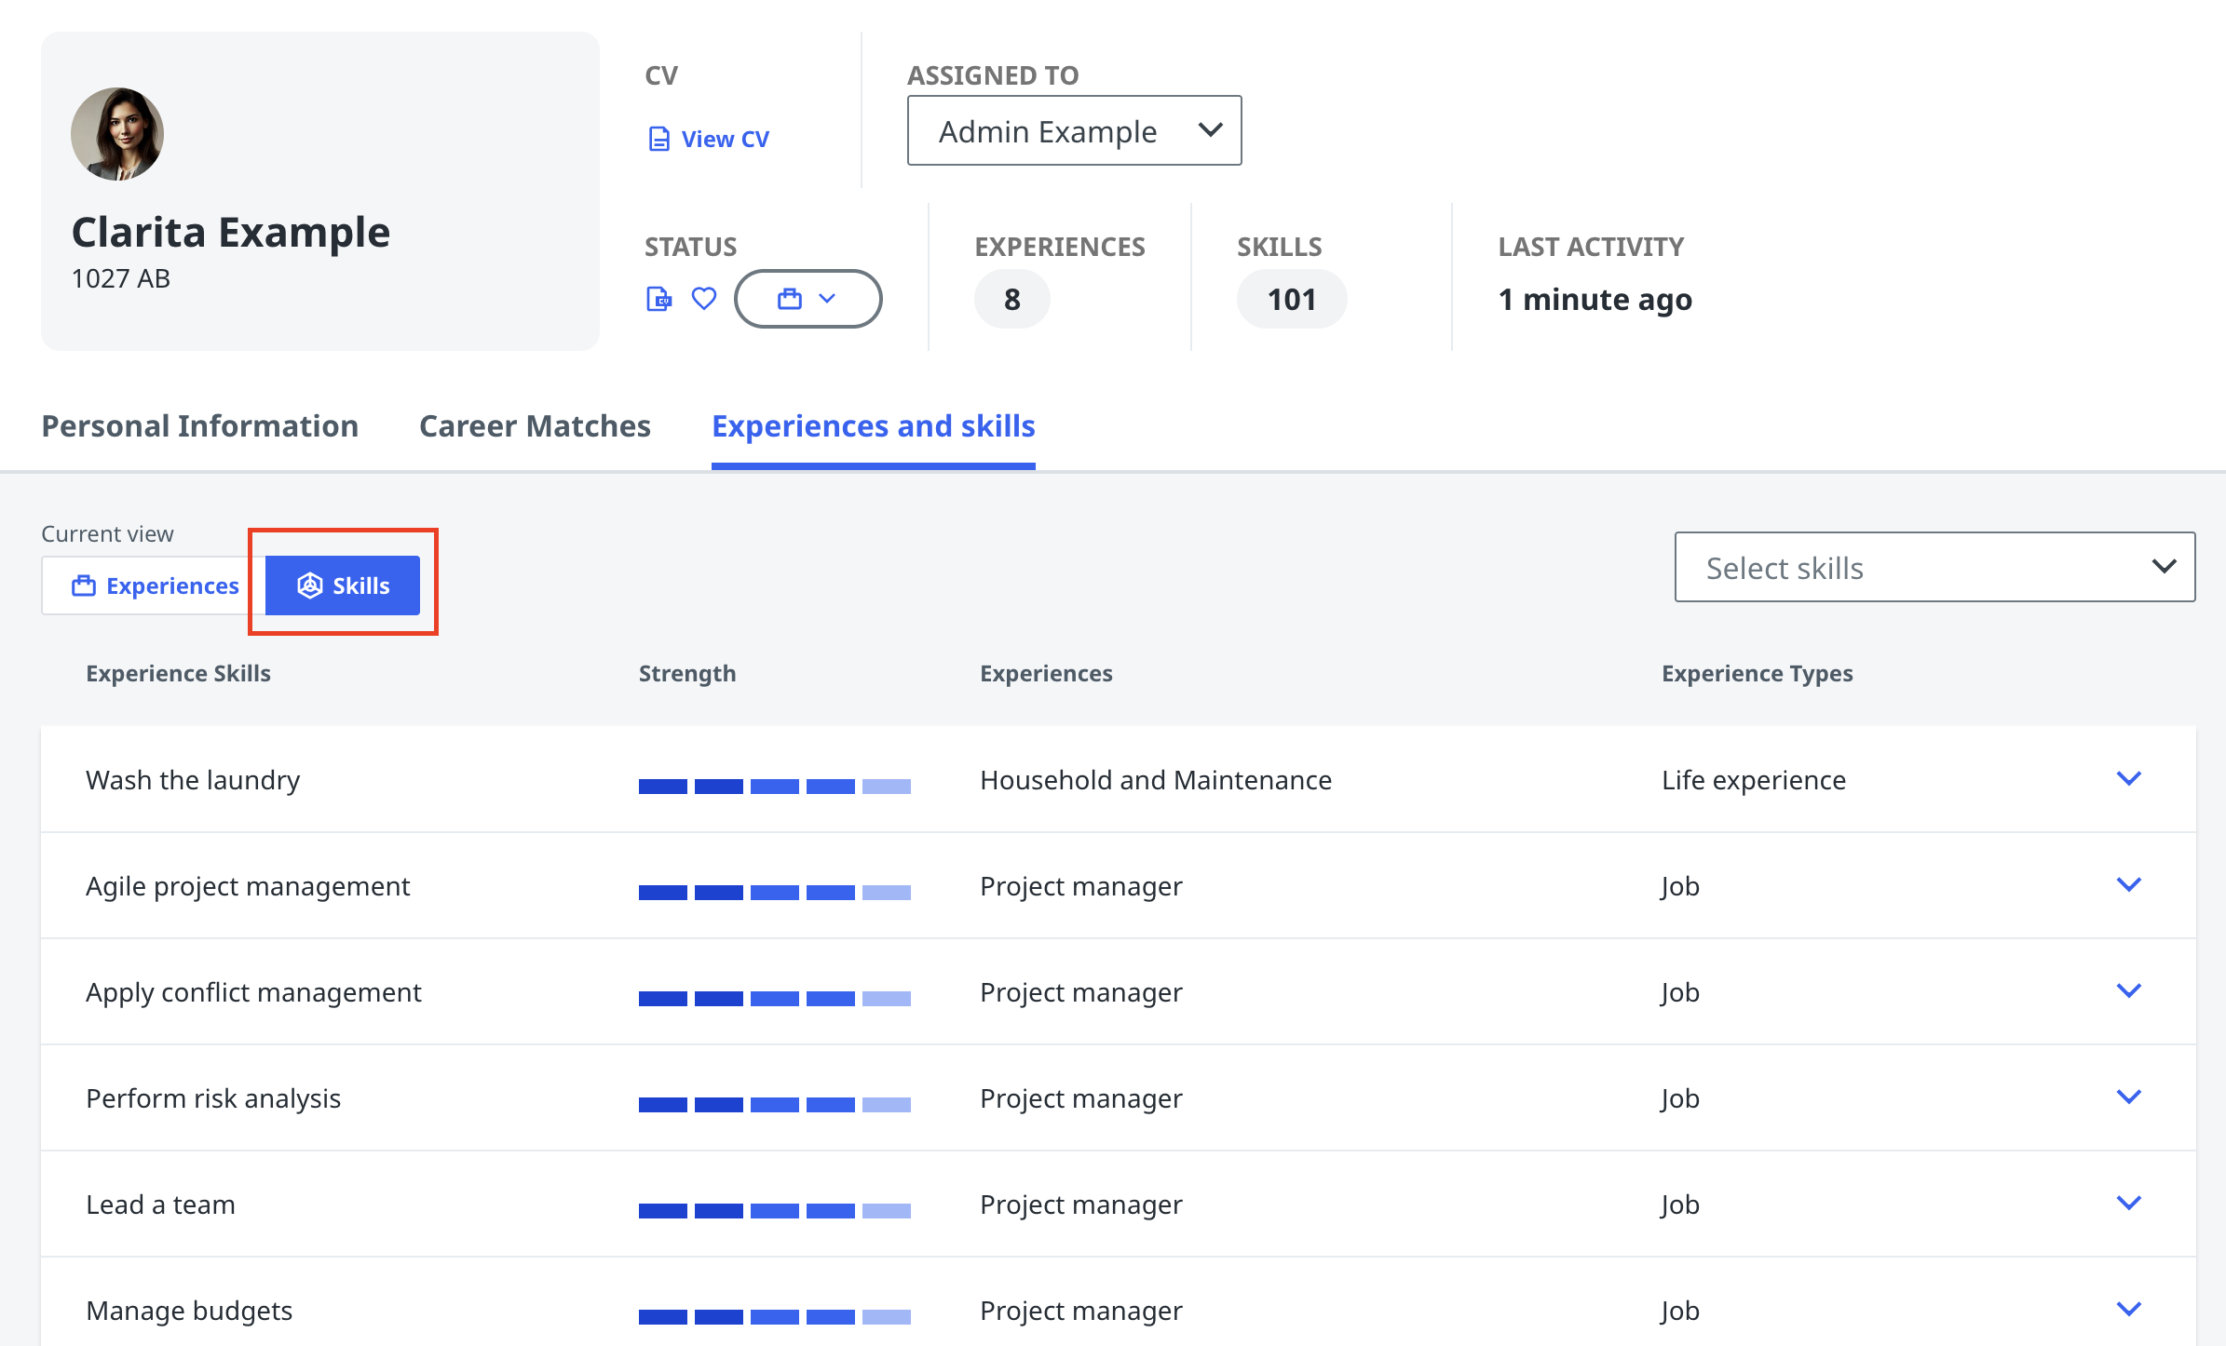Click the experiences count badge 8

1011,300
